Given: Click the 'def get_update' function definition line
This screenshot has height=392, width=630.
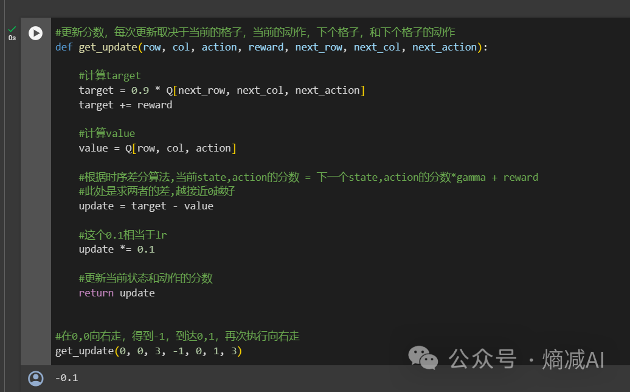Looking at the screenshot, I should pos(271,47).
